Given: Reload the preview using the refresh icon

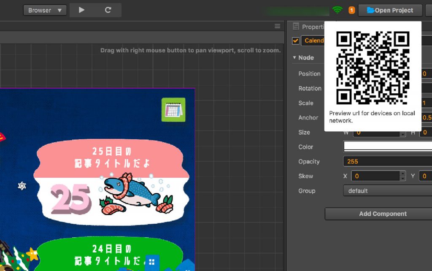Looking at the screenshot, I should tap(109, 10).
